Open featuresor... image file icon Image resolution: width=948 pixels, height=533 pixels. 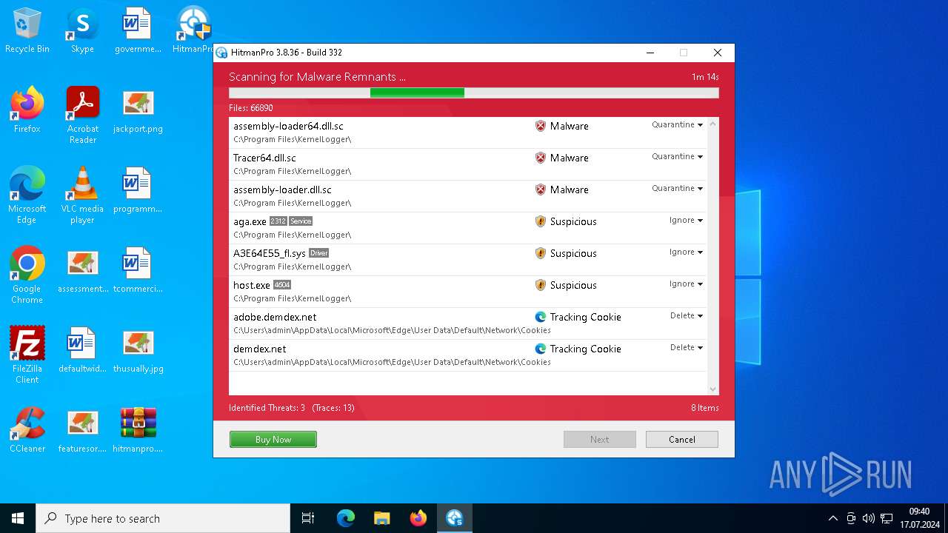pos(82,430)
